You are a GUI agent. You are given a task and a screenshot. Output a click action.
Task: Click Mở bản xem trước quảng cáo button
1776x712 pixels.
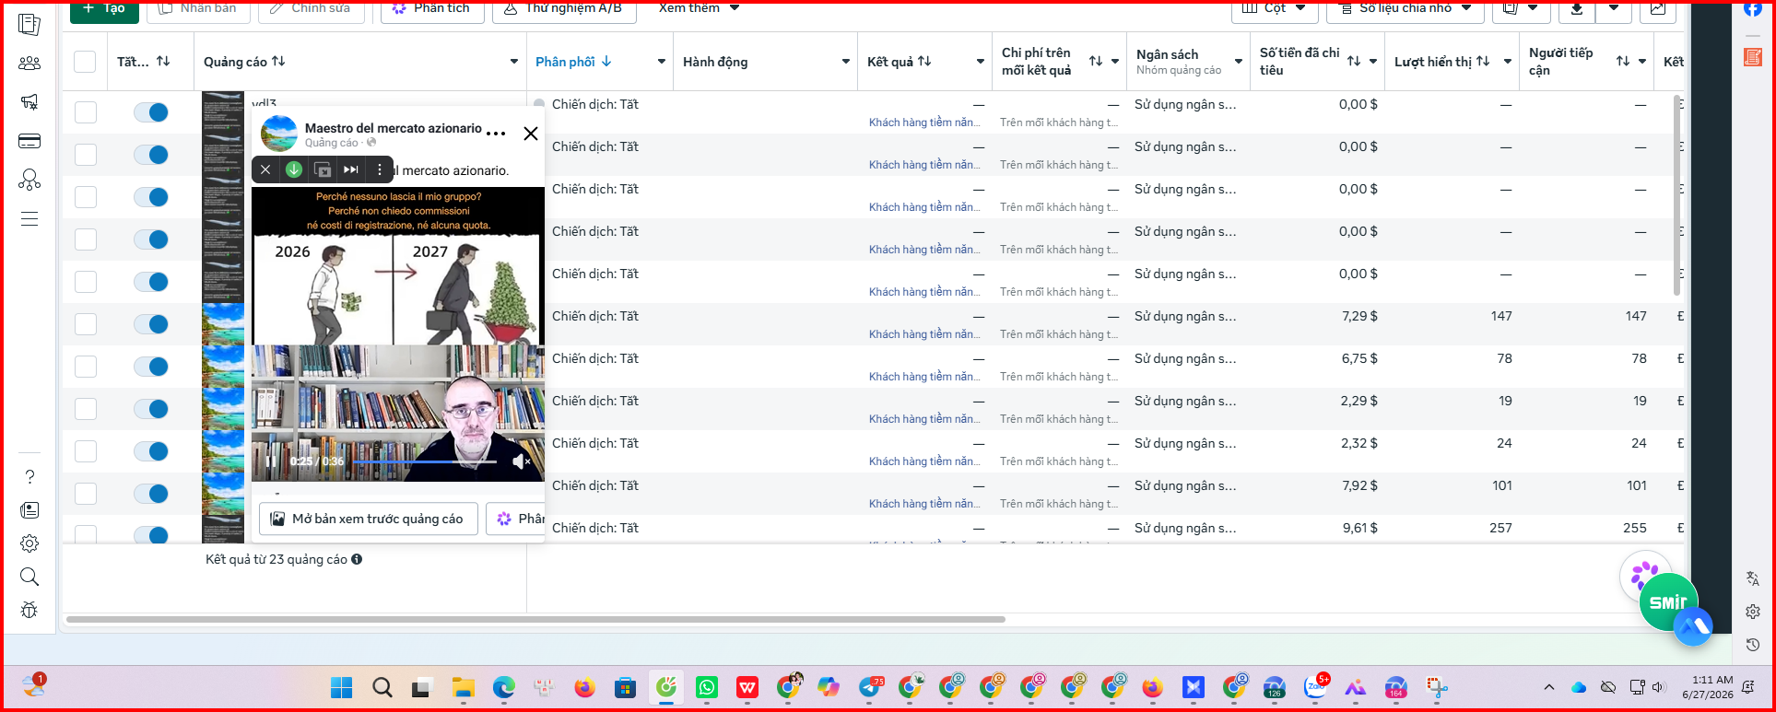click(368, 519)
